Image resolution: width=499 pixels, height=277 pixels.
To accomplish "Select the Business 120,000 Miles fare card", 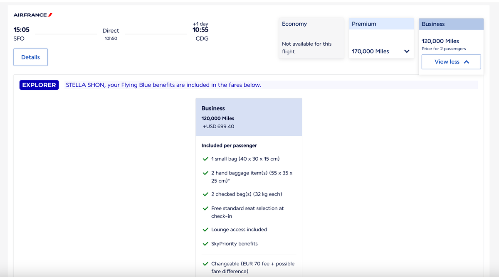I will pos(249,117).
